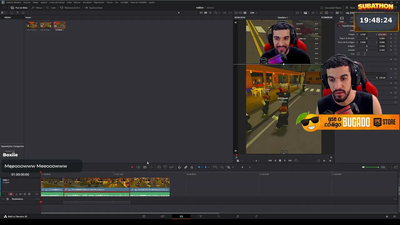
Task: Open the Editar menu
Action: (36, 2)
